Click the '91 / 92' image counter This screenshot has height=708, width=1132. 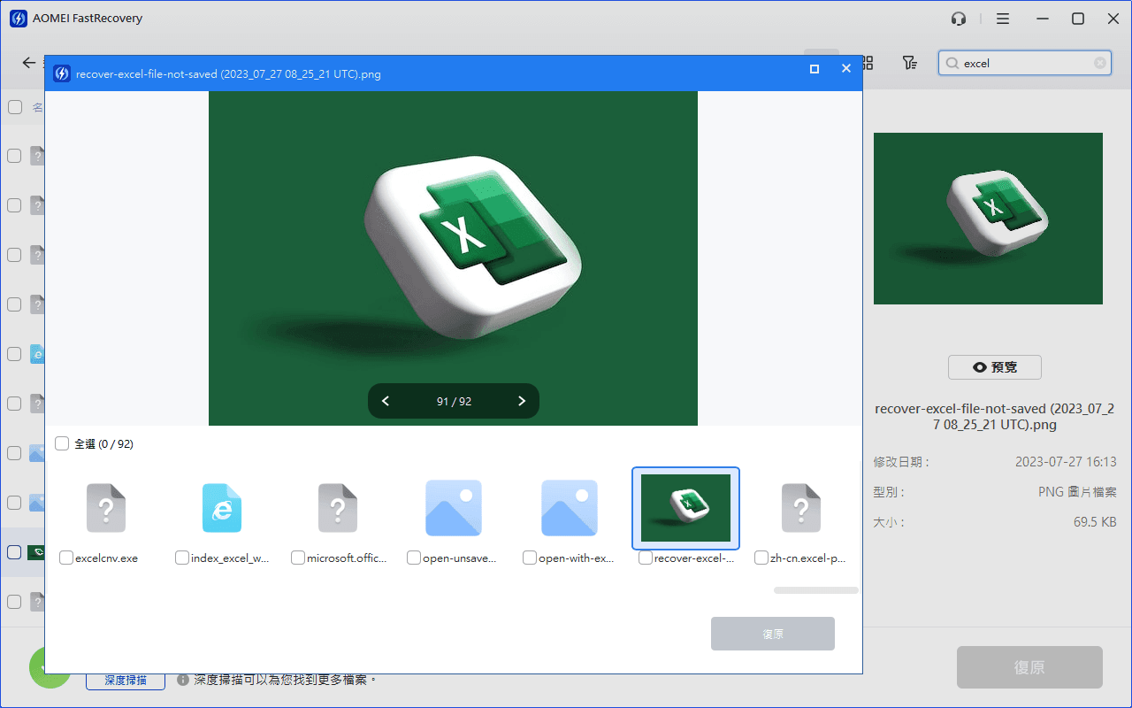coord(454,402)
